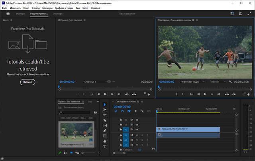Pick the Track Select Forward tool
This screenshot has height=161, width=255.
[105, 110]
